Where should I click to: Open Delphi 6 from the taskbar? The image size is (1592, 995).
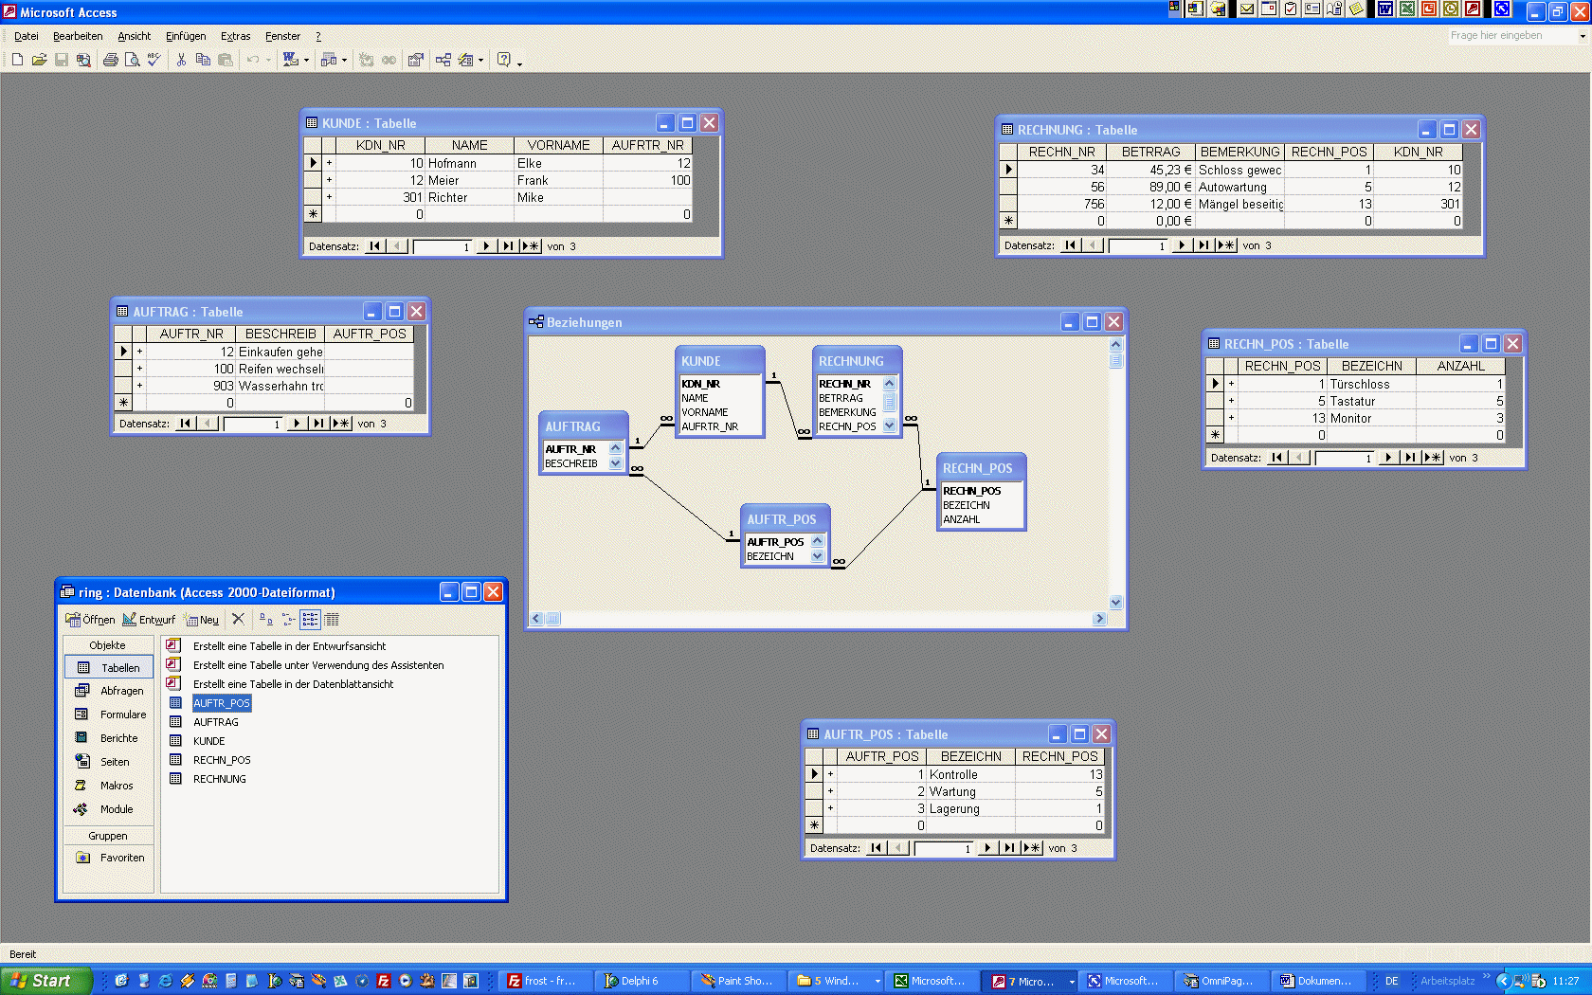coord(642,981)
